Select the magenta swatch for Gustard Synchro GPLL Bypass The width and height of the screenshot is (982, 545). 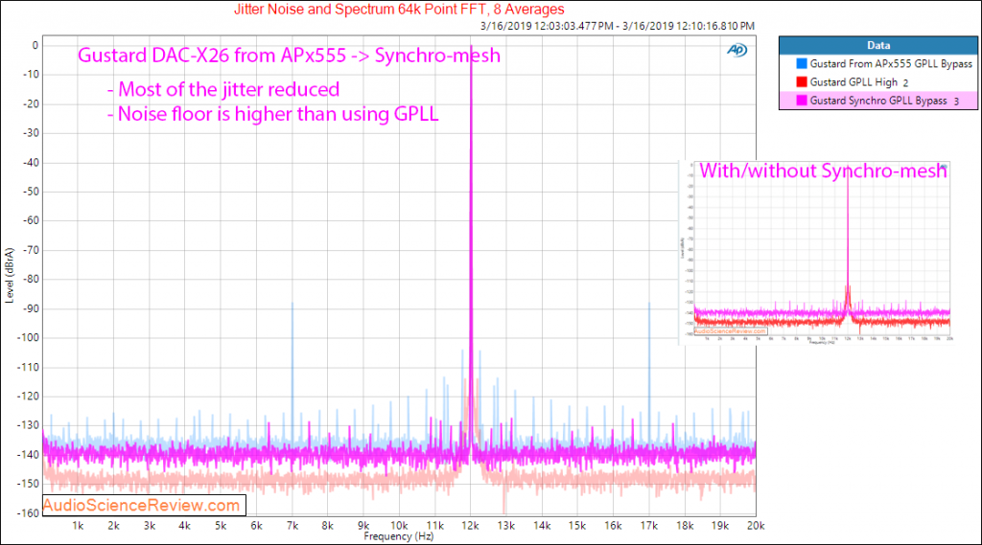pos(802,101)
